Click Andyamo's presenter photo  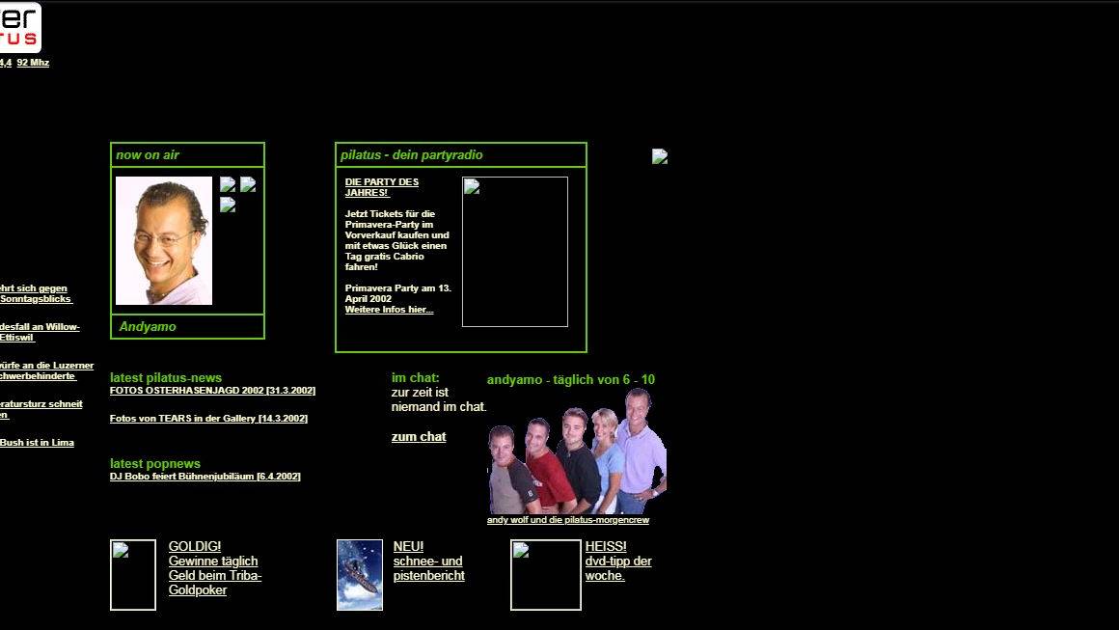(x=162, y=240)
